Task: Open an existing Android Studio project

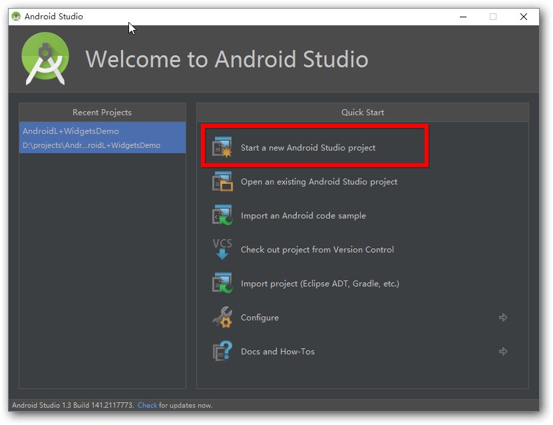Action: (x=319, y=181)
